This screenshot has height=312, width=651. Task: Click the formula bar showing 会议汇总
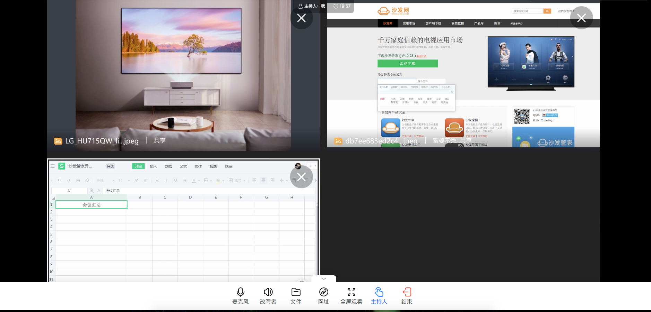pyautogui.click(x=209, y=191)
